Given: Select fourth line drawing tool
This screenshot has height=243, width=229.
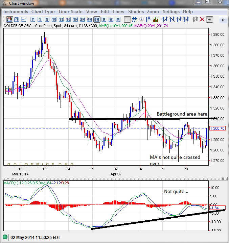Looking at the screenshot, I should (186, 19).
